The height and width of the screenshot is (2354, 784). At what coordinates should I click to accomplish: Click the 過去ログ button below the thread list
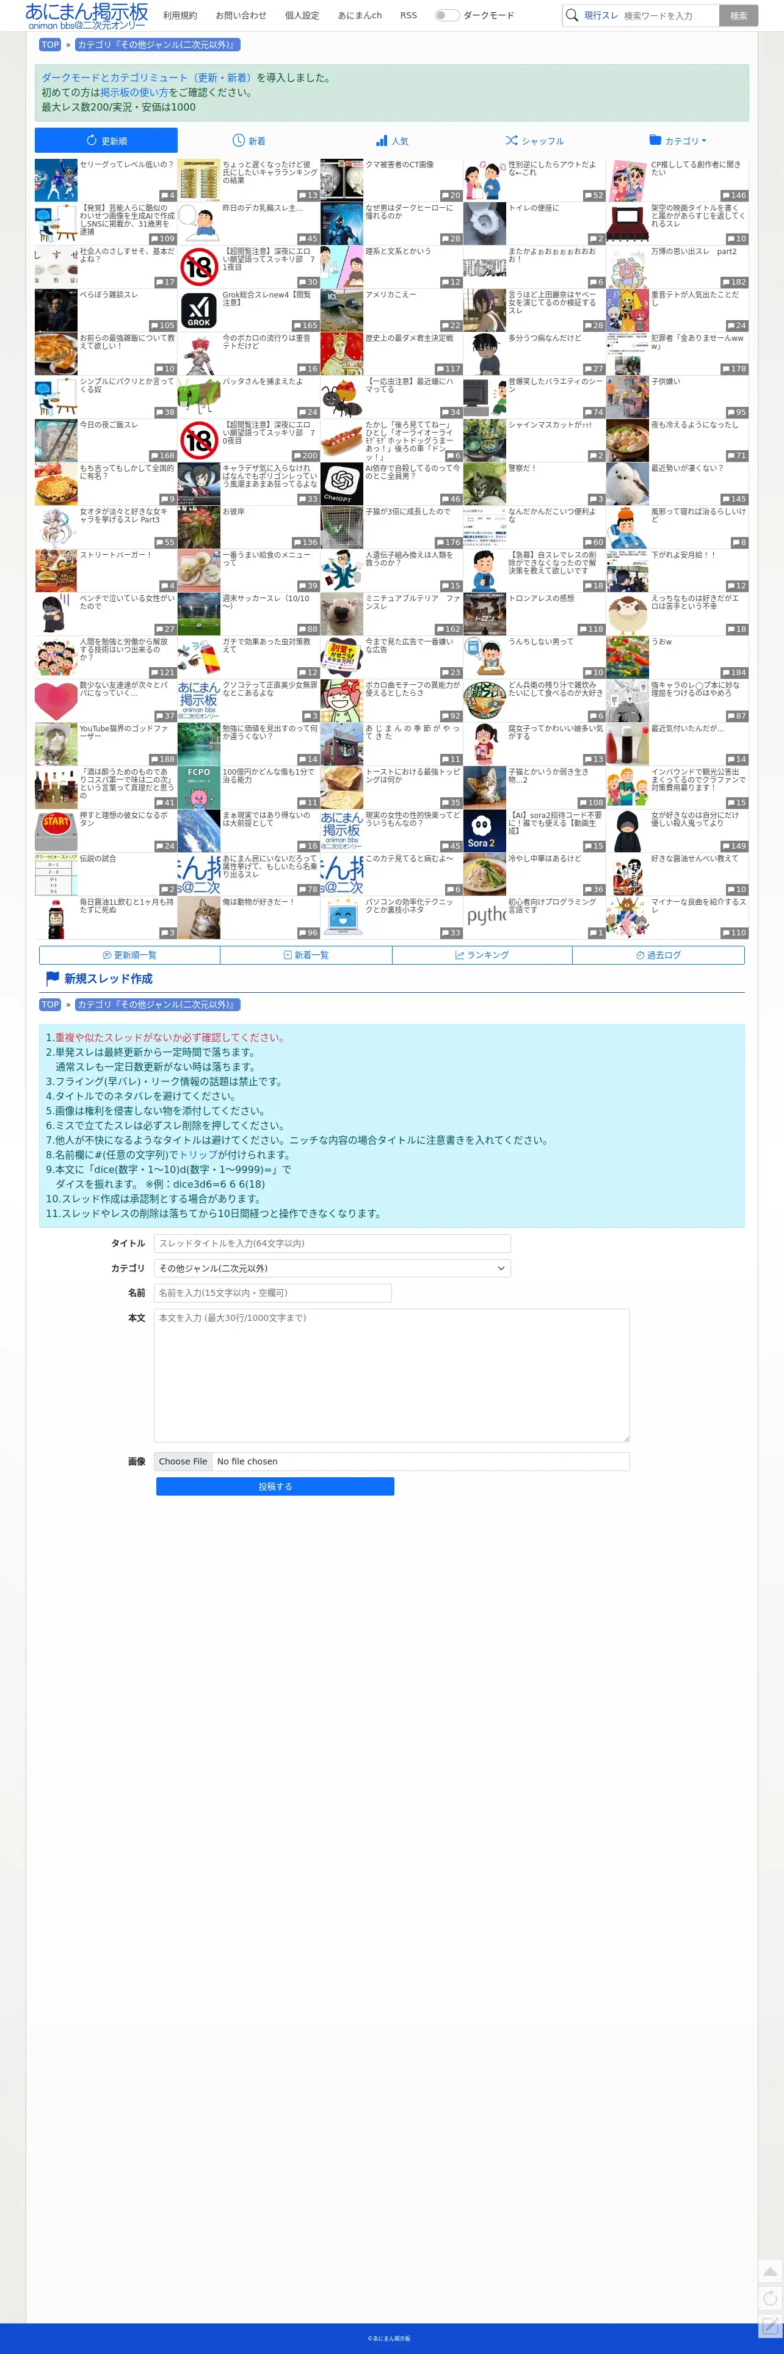pyautogui.click(x=659, y=955)
